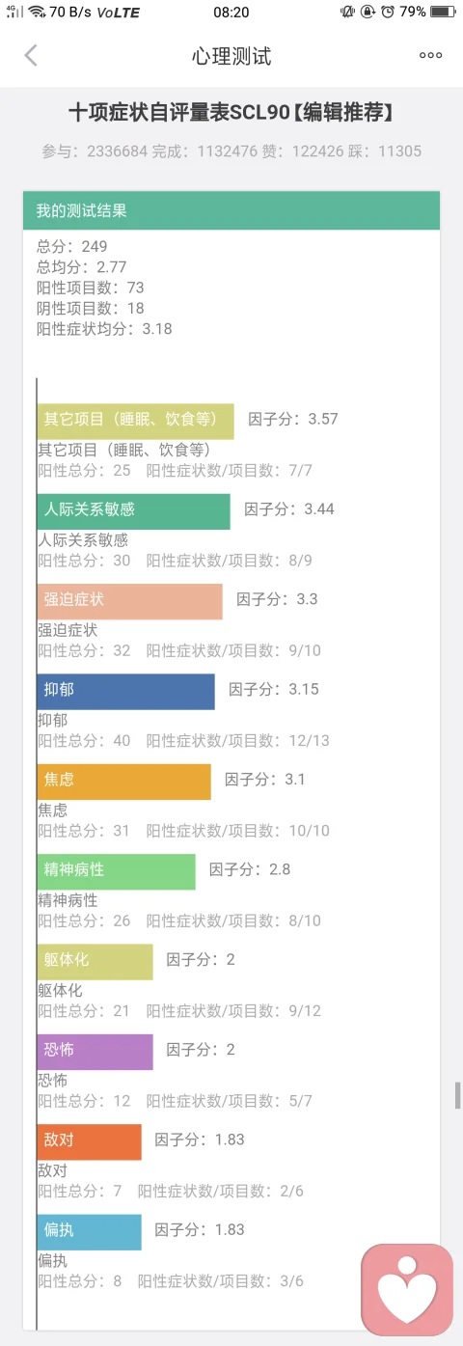Click the SCL90 test title link
Screen dimensions: 463x1346
[x=231, y=113]
